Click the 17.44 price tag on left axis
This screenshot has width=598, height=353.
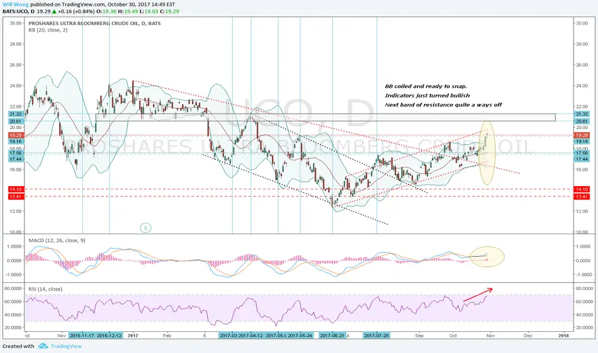click(15, 159)
